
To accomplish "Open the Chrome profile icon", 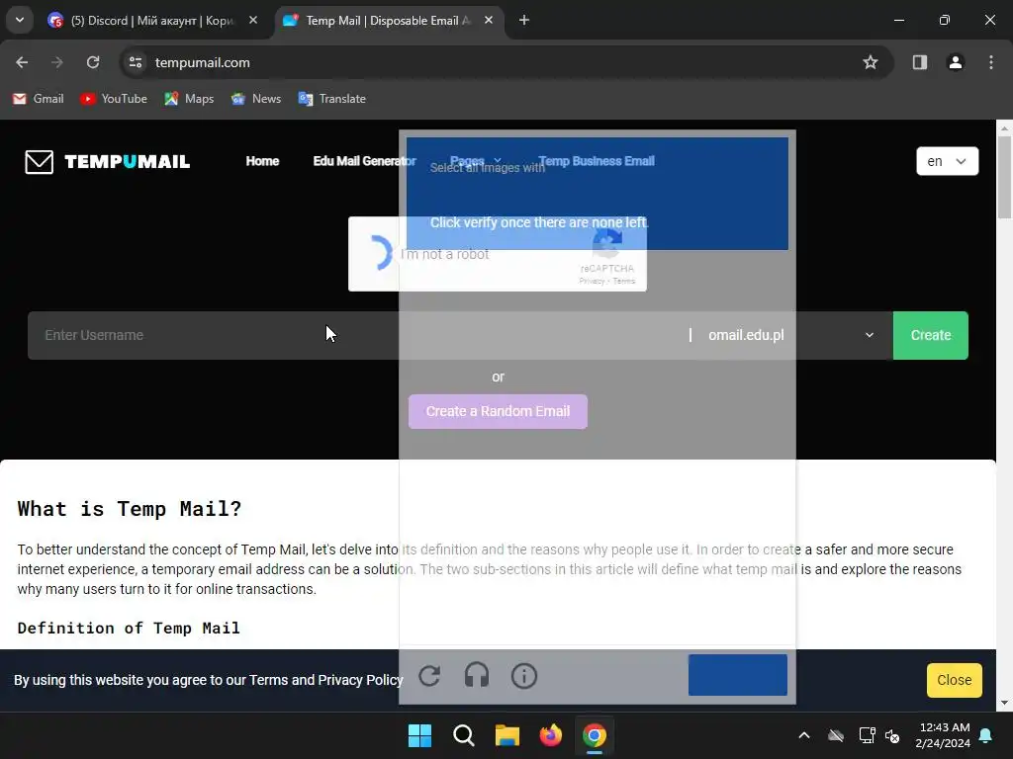I will (955, 62).
